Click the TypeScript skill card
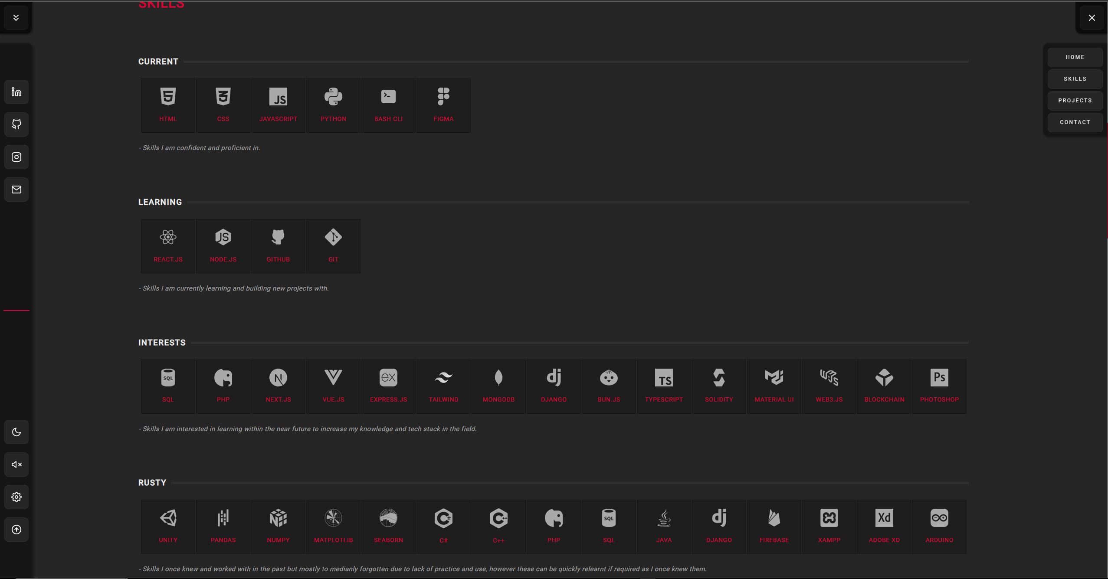The width and height of the screenshot is (1108, 579). (664, 386)
